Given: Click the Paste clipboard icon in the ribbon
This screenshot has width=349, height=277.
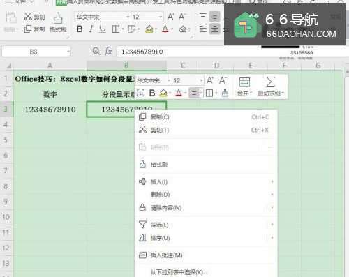Looking at the screenshot, I should tap(10, 18).
